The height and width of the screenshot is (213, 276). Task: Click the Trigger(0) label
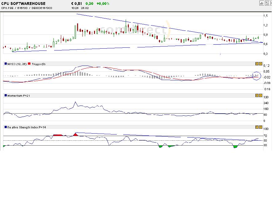click(38, 64)
